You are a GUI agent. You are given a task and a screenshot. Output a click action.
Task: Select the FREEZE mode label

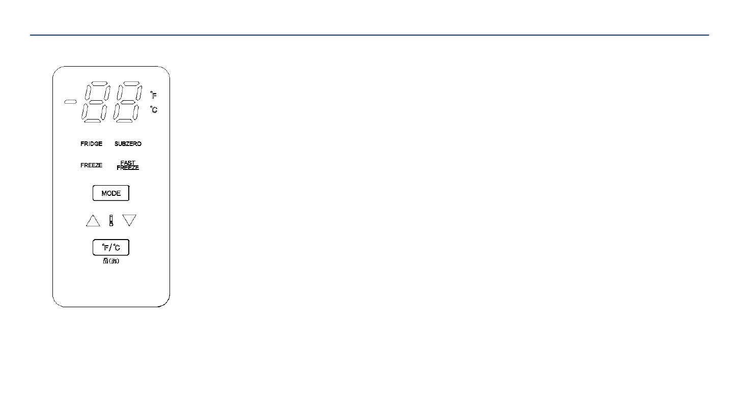pyautogui.click(x=91, y=165)
